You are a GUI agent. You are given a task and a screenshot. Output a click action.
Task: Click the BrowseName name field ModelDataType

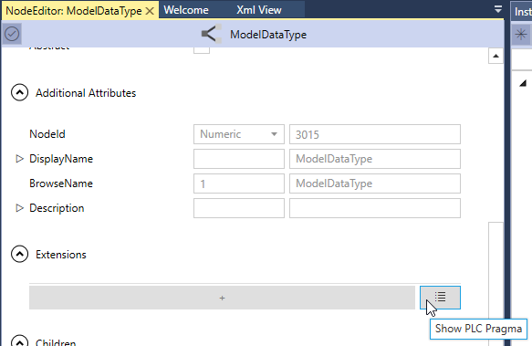pyautogui.click(x=375, y=183)
